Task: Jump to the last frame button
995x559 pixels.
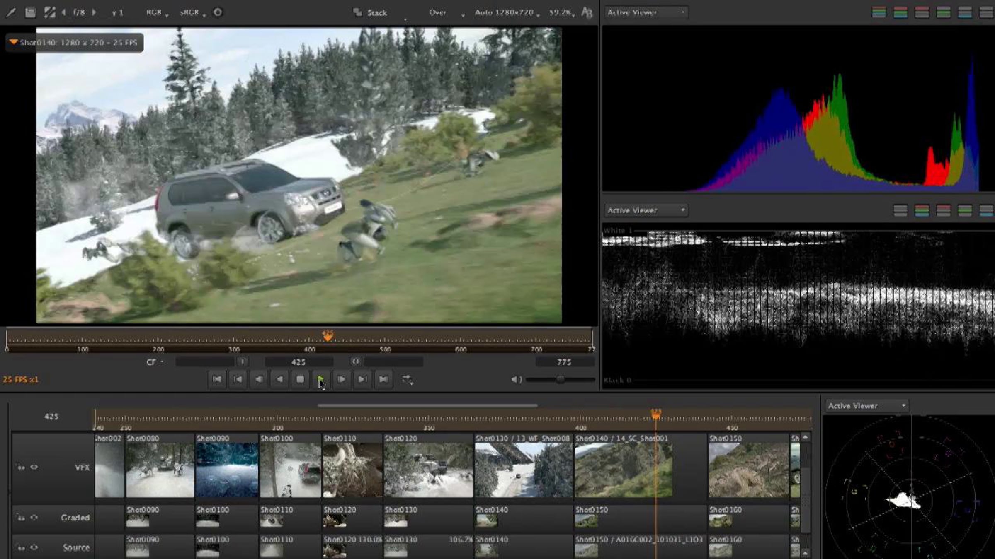Action: 383,379
